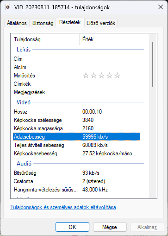The image size is (168, 236).
Task: Select the Megjegyzések property row
Action: (x=77, y=92)
